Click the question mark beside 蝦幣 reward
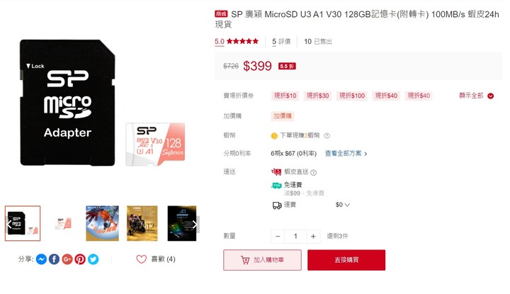510x294 pixels. tap(327, 135)
